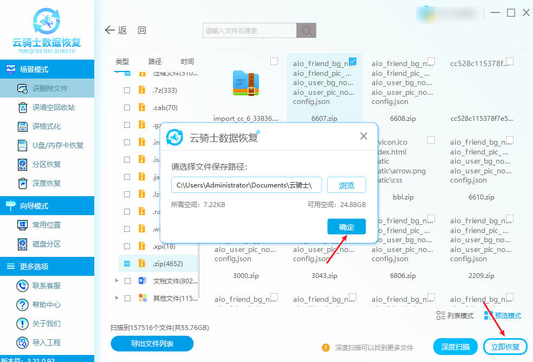Collapse the 场景模式 section header
Viewport: 533px width, 362px height.
[x=47, y=69]
